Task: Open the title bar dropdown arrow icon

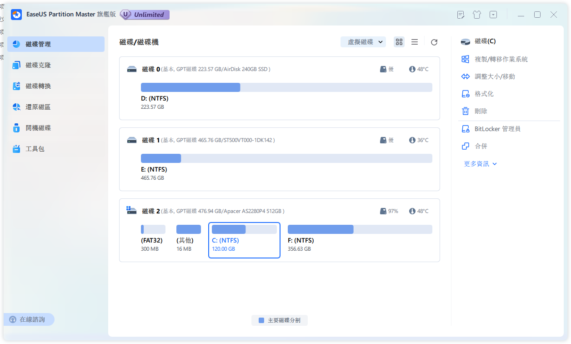Action: pos(493,15)
